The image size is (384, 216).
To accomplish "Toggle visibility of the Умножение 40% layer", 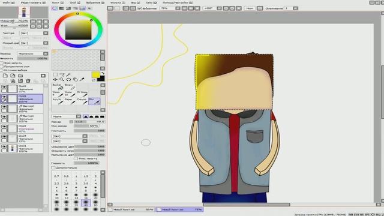I will (x=4, y=127).
